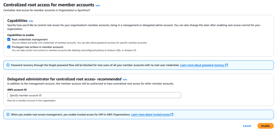Screen dimensions: 278x135
Task: Toggle Privileged root actions in member accounts checkbox
Action: pos(9,47)
